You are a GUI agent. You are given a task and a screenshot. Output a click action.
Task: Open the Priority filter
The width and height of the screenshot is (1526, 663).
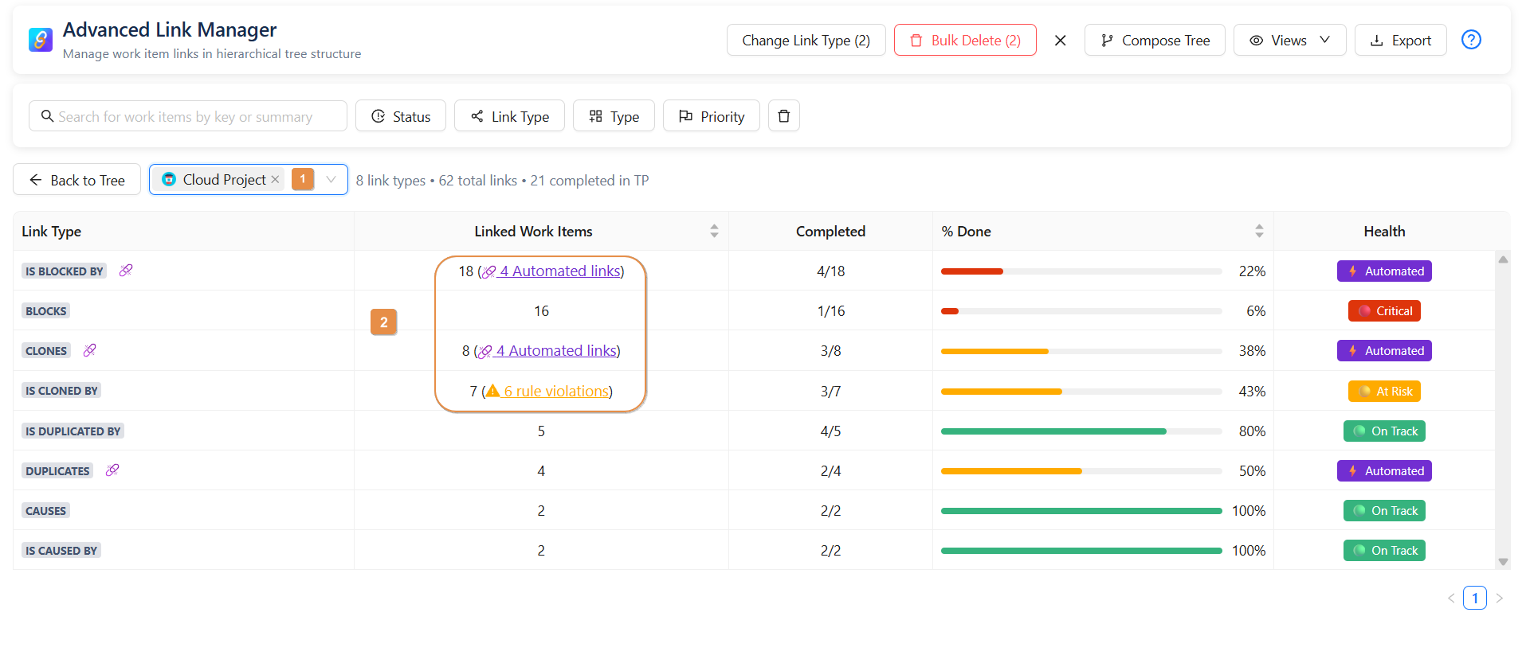point(711,116)
